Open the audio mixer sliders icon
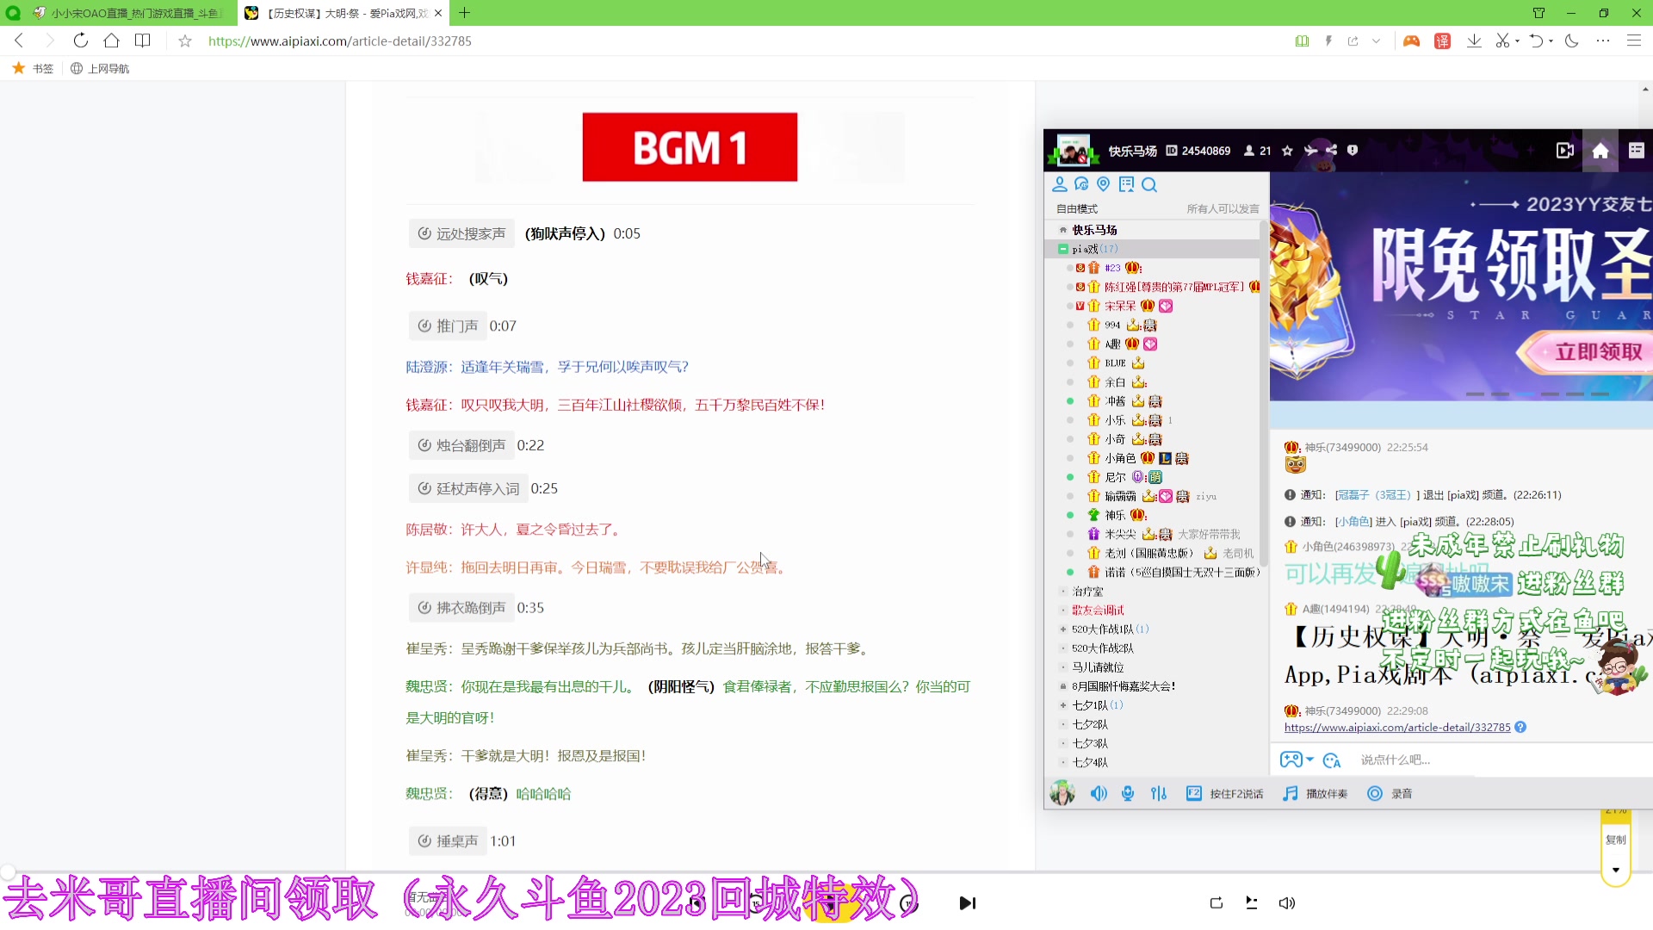1653x930 pixels. click(x=1159, y=793)
